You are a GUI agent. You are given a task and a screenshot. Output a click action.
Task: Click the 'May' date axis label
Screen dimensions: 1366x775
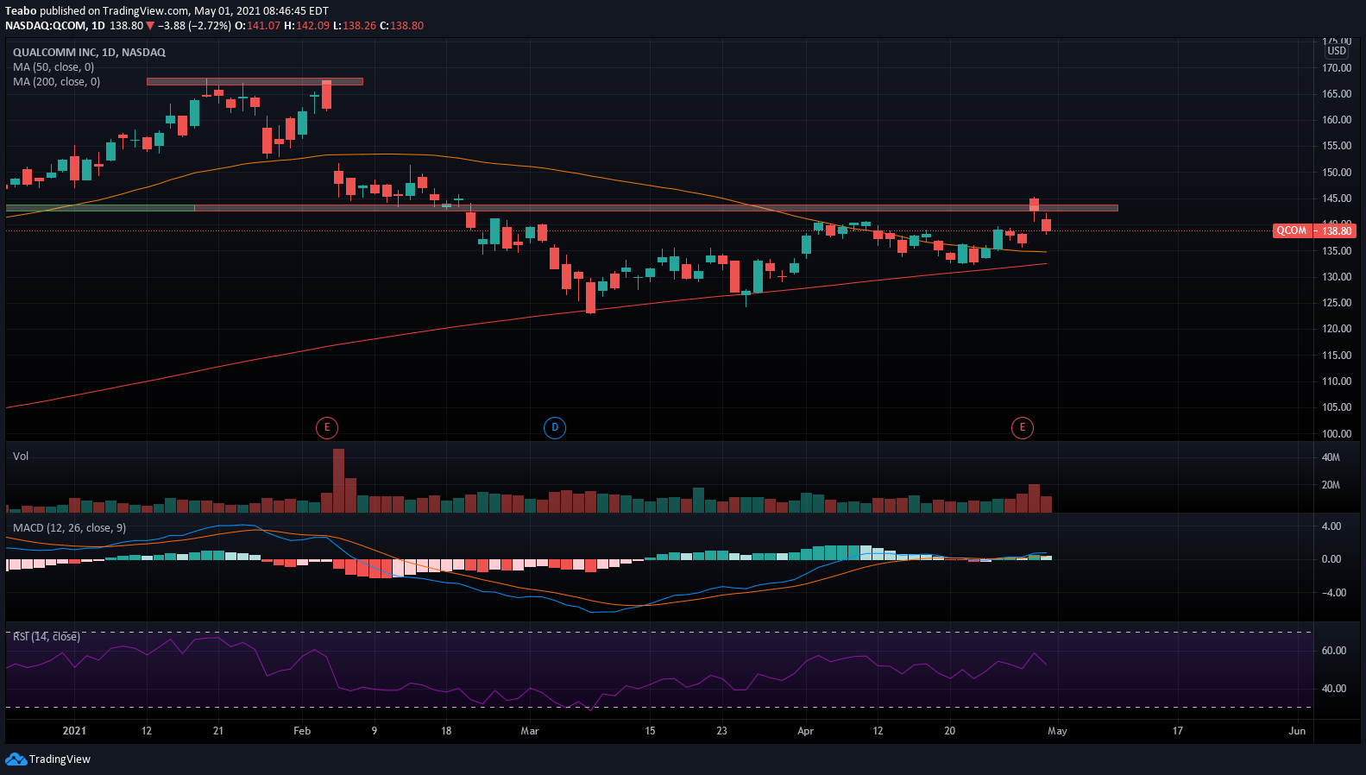pyautogui.click(x=1057, y=731)
